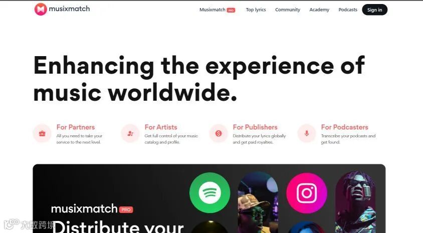Select the For Podcasters heading
The width and height of the screenshot is (423, 233).
tap(344, 127)
